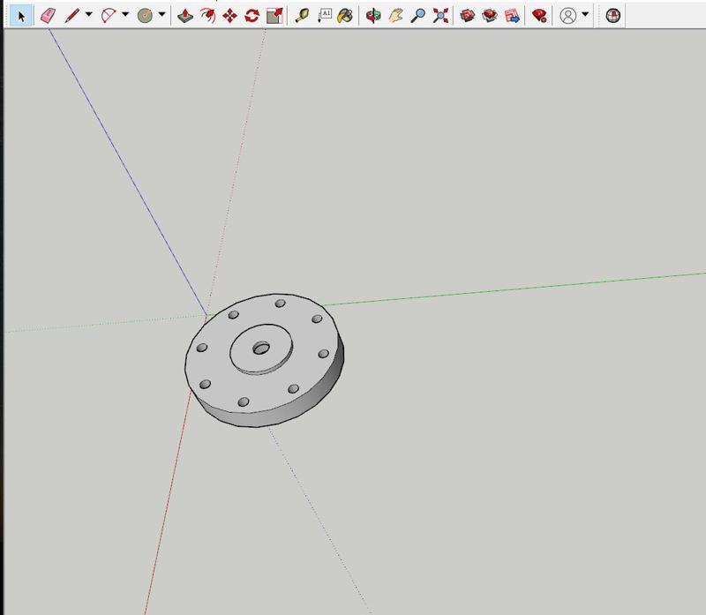Screen dimensions: 706x615
Task: Select the Offset tool
Action: point(207,16)
